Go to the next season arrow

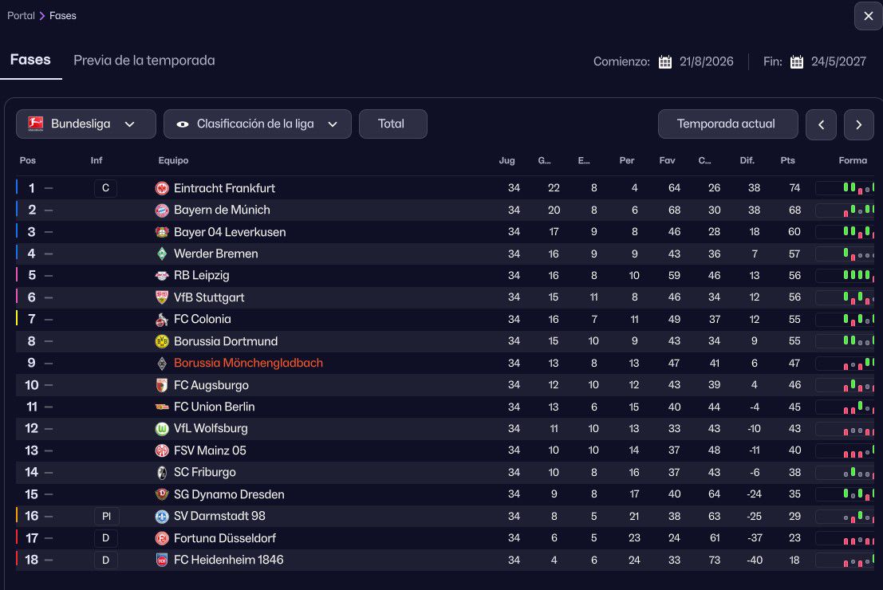[858, 125]
